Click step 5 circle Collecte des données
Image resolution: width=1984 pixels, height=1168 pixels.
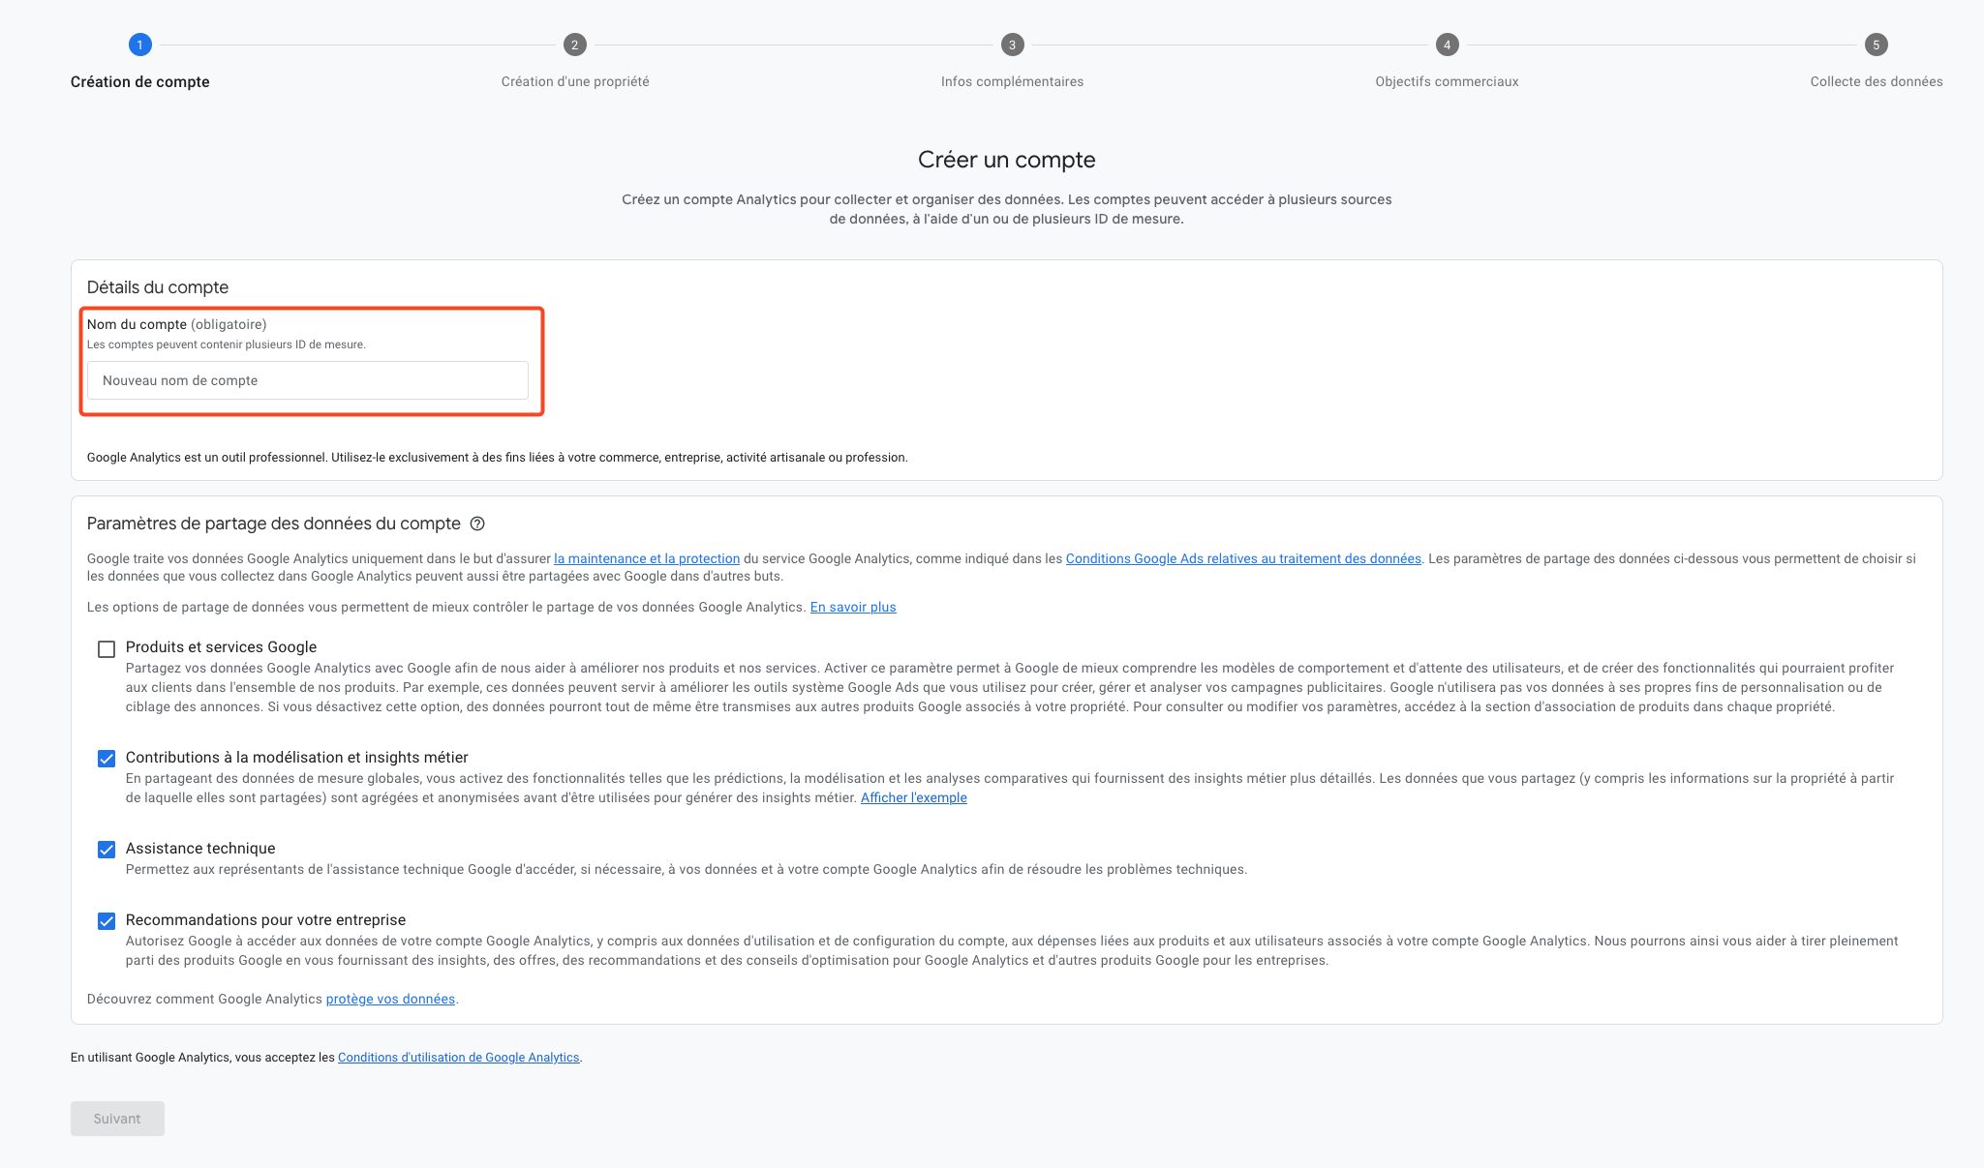(x=1876, y=45)
